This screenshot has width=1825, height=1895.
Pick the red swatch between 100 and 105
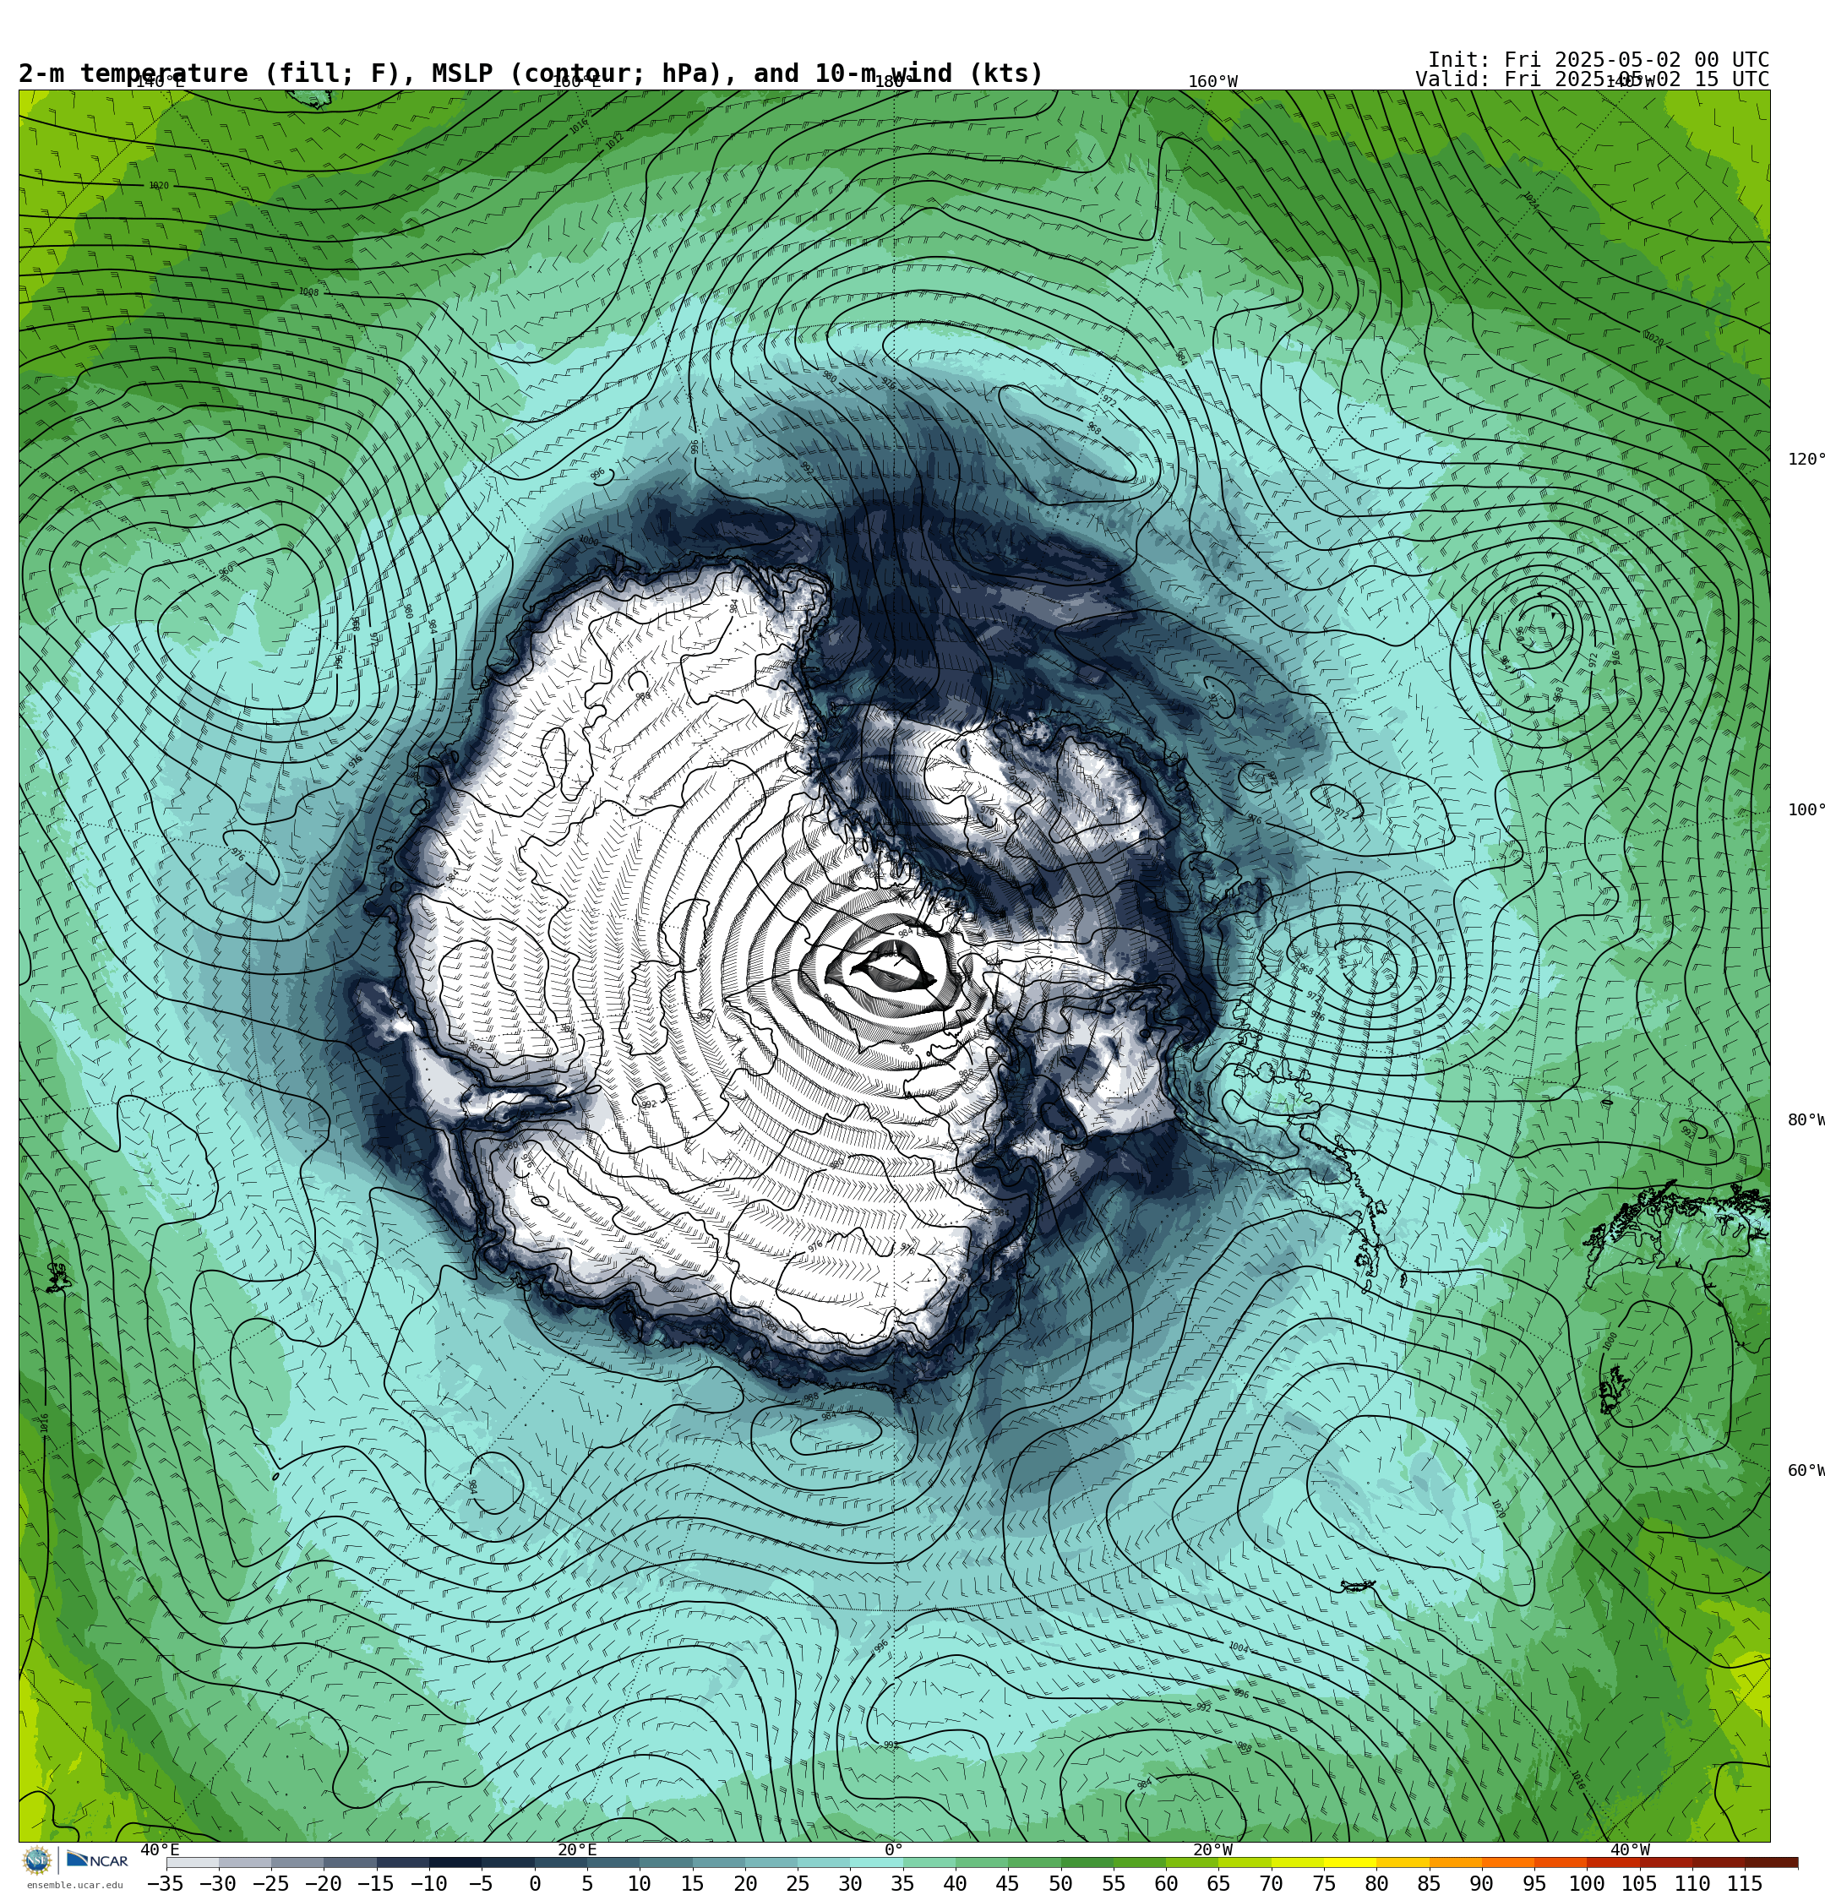pos(1612,1862)
